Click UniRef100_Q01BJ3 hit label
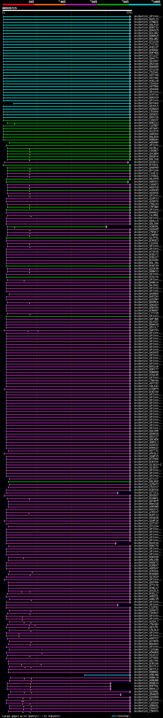 pyautogui.click(x=146, y=162)
